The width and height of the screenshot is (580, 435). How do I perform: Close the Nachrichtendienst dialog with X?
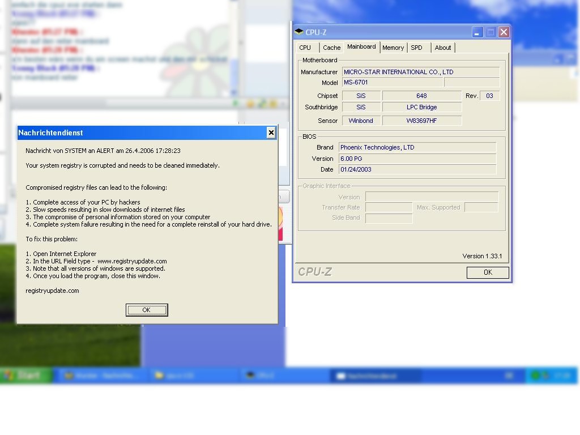pyautogui.click(x=271, y=133)
